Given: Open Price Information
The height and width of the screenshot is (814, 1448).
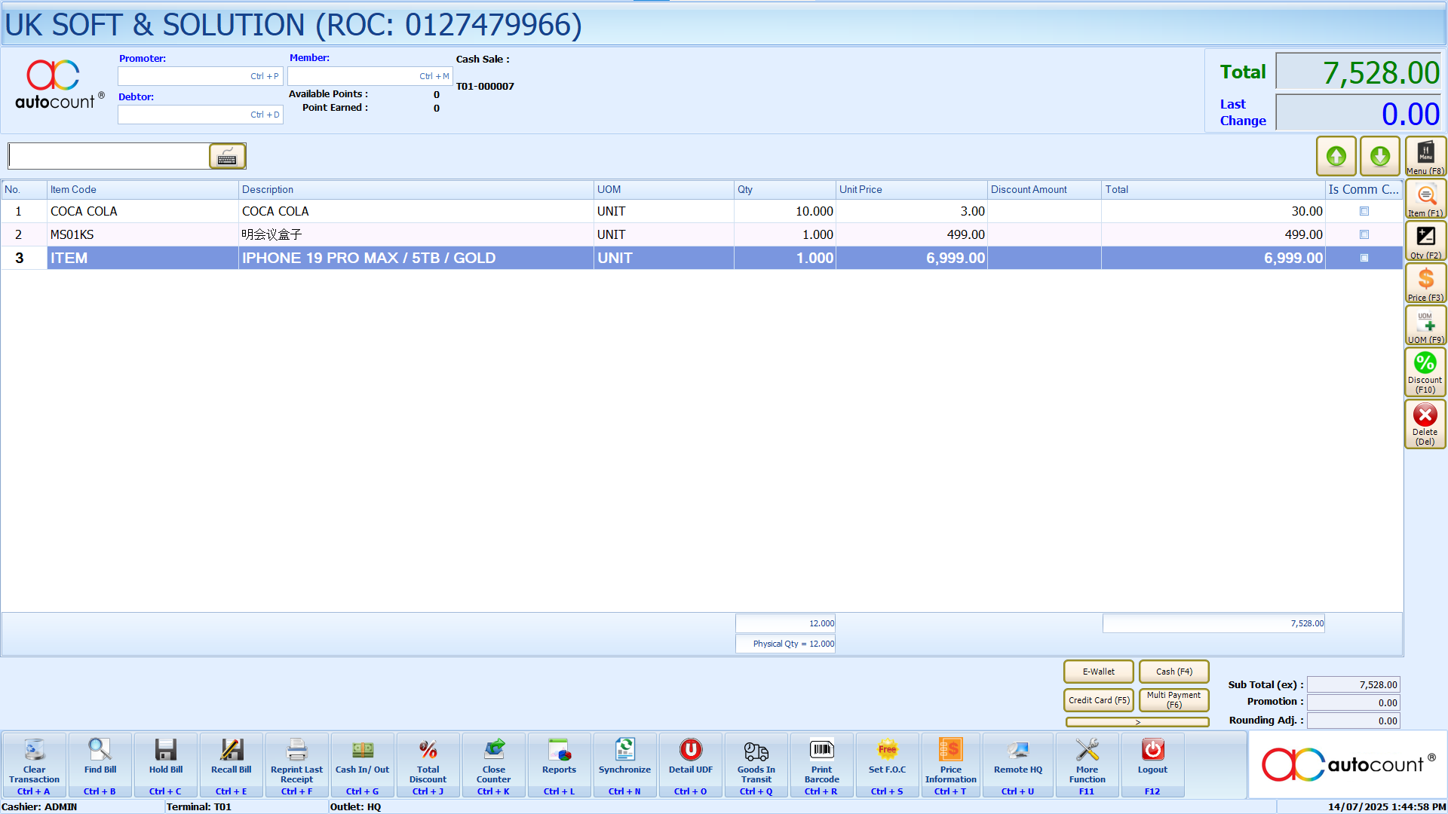Looking at the screenshot, I should pos(950,765).
